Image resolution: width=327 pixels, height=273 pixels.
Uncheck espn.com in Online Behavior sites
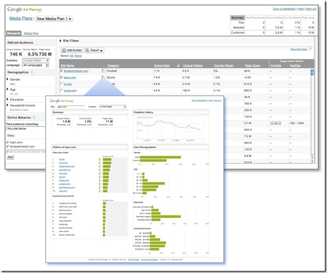(x=8, y=142)
